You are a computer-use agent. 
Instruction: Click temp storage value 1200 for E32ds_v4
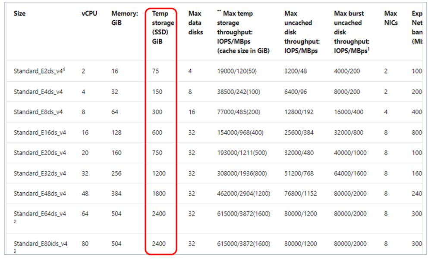[159, 173]
